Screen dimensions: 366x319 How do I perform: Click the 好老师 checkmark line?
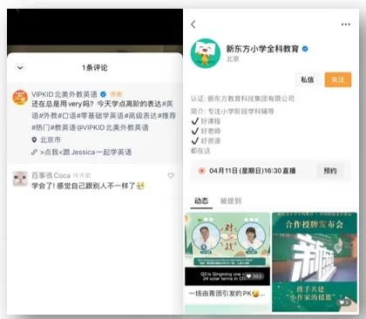206,131
